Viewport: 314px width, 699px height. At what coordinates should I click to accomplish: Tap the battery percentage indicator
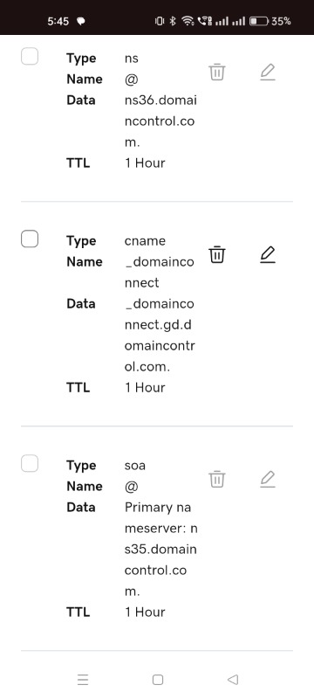pos(281,21)
